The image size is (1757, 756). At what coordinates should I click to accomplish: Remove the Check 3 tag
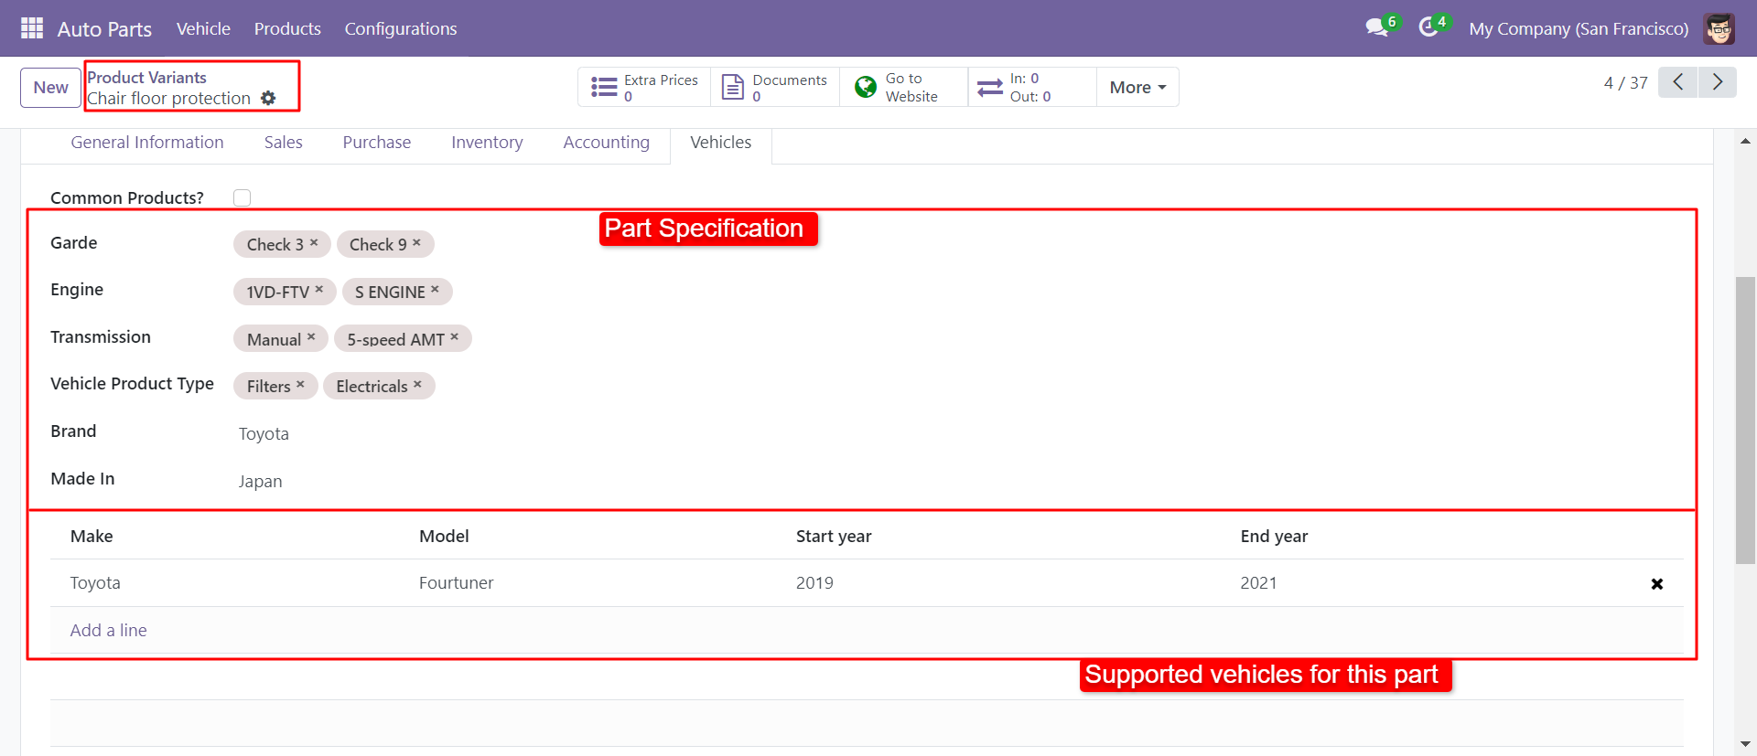click(x=314, y=243)
